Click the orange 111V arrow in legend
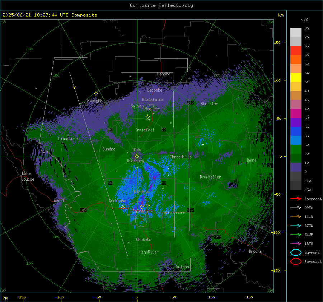The width and height of the screenshot is (323, 302). 296,217
